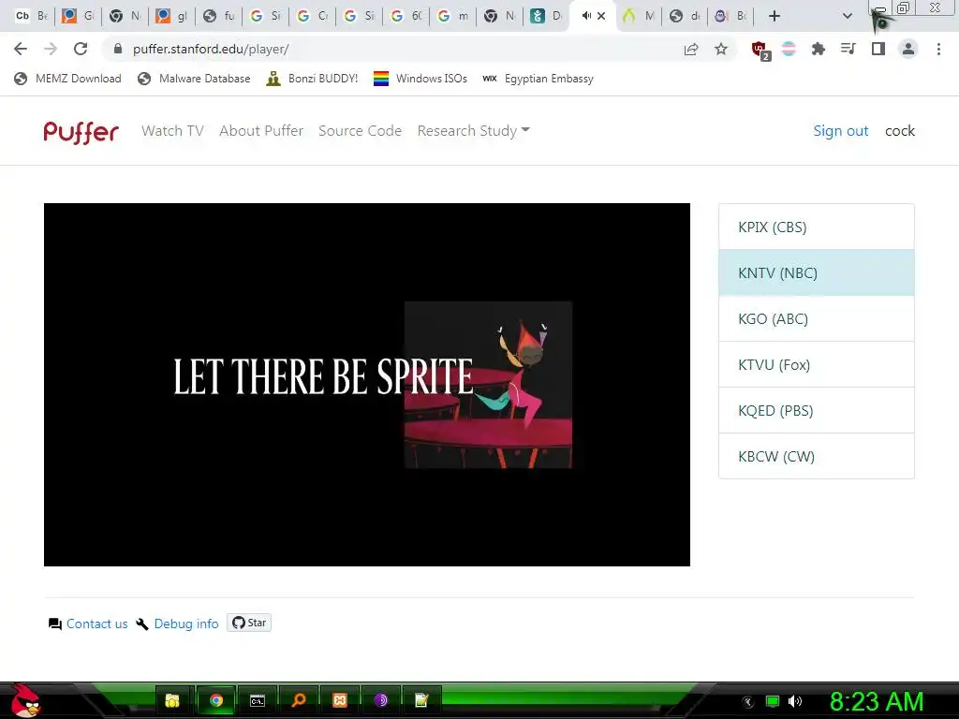959x719 pixels.
Task: Select the KBCW (CW) channel
Action: [817, 456]
